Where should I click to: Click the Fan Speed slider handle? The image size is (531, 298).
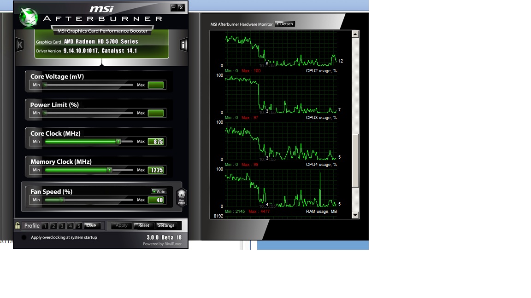click(x=62, y=200)
